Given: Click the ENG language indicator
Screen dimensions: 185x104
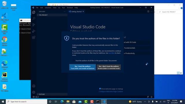Looking at the screenshot, I should pyautogui.click(x=168, y=101).
